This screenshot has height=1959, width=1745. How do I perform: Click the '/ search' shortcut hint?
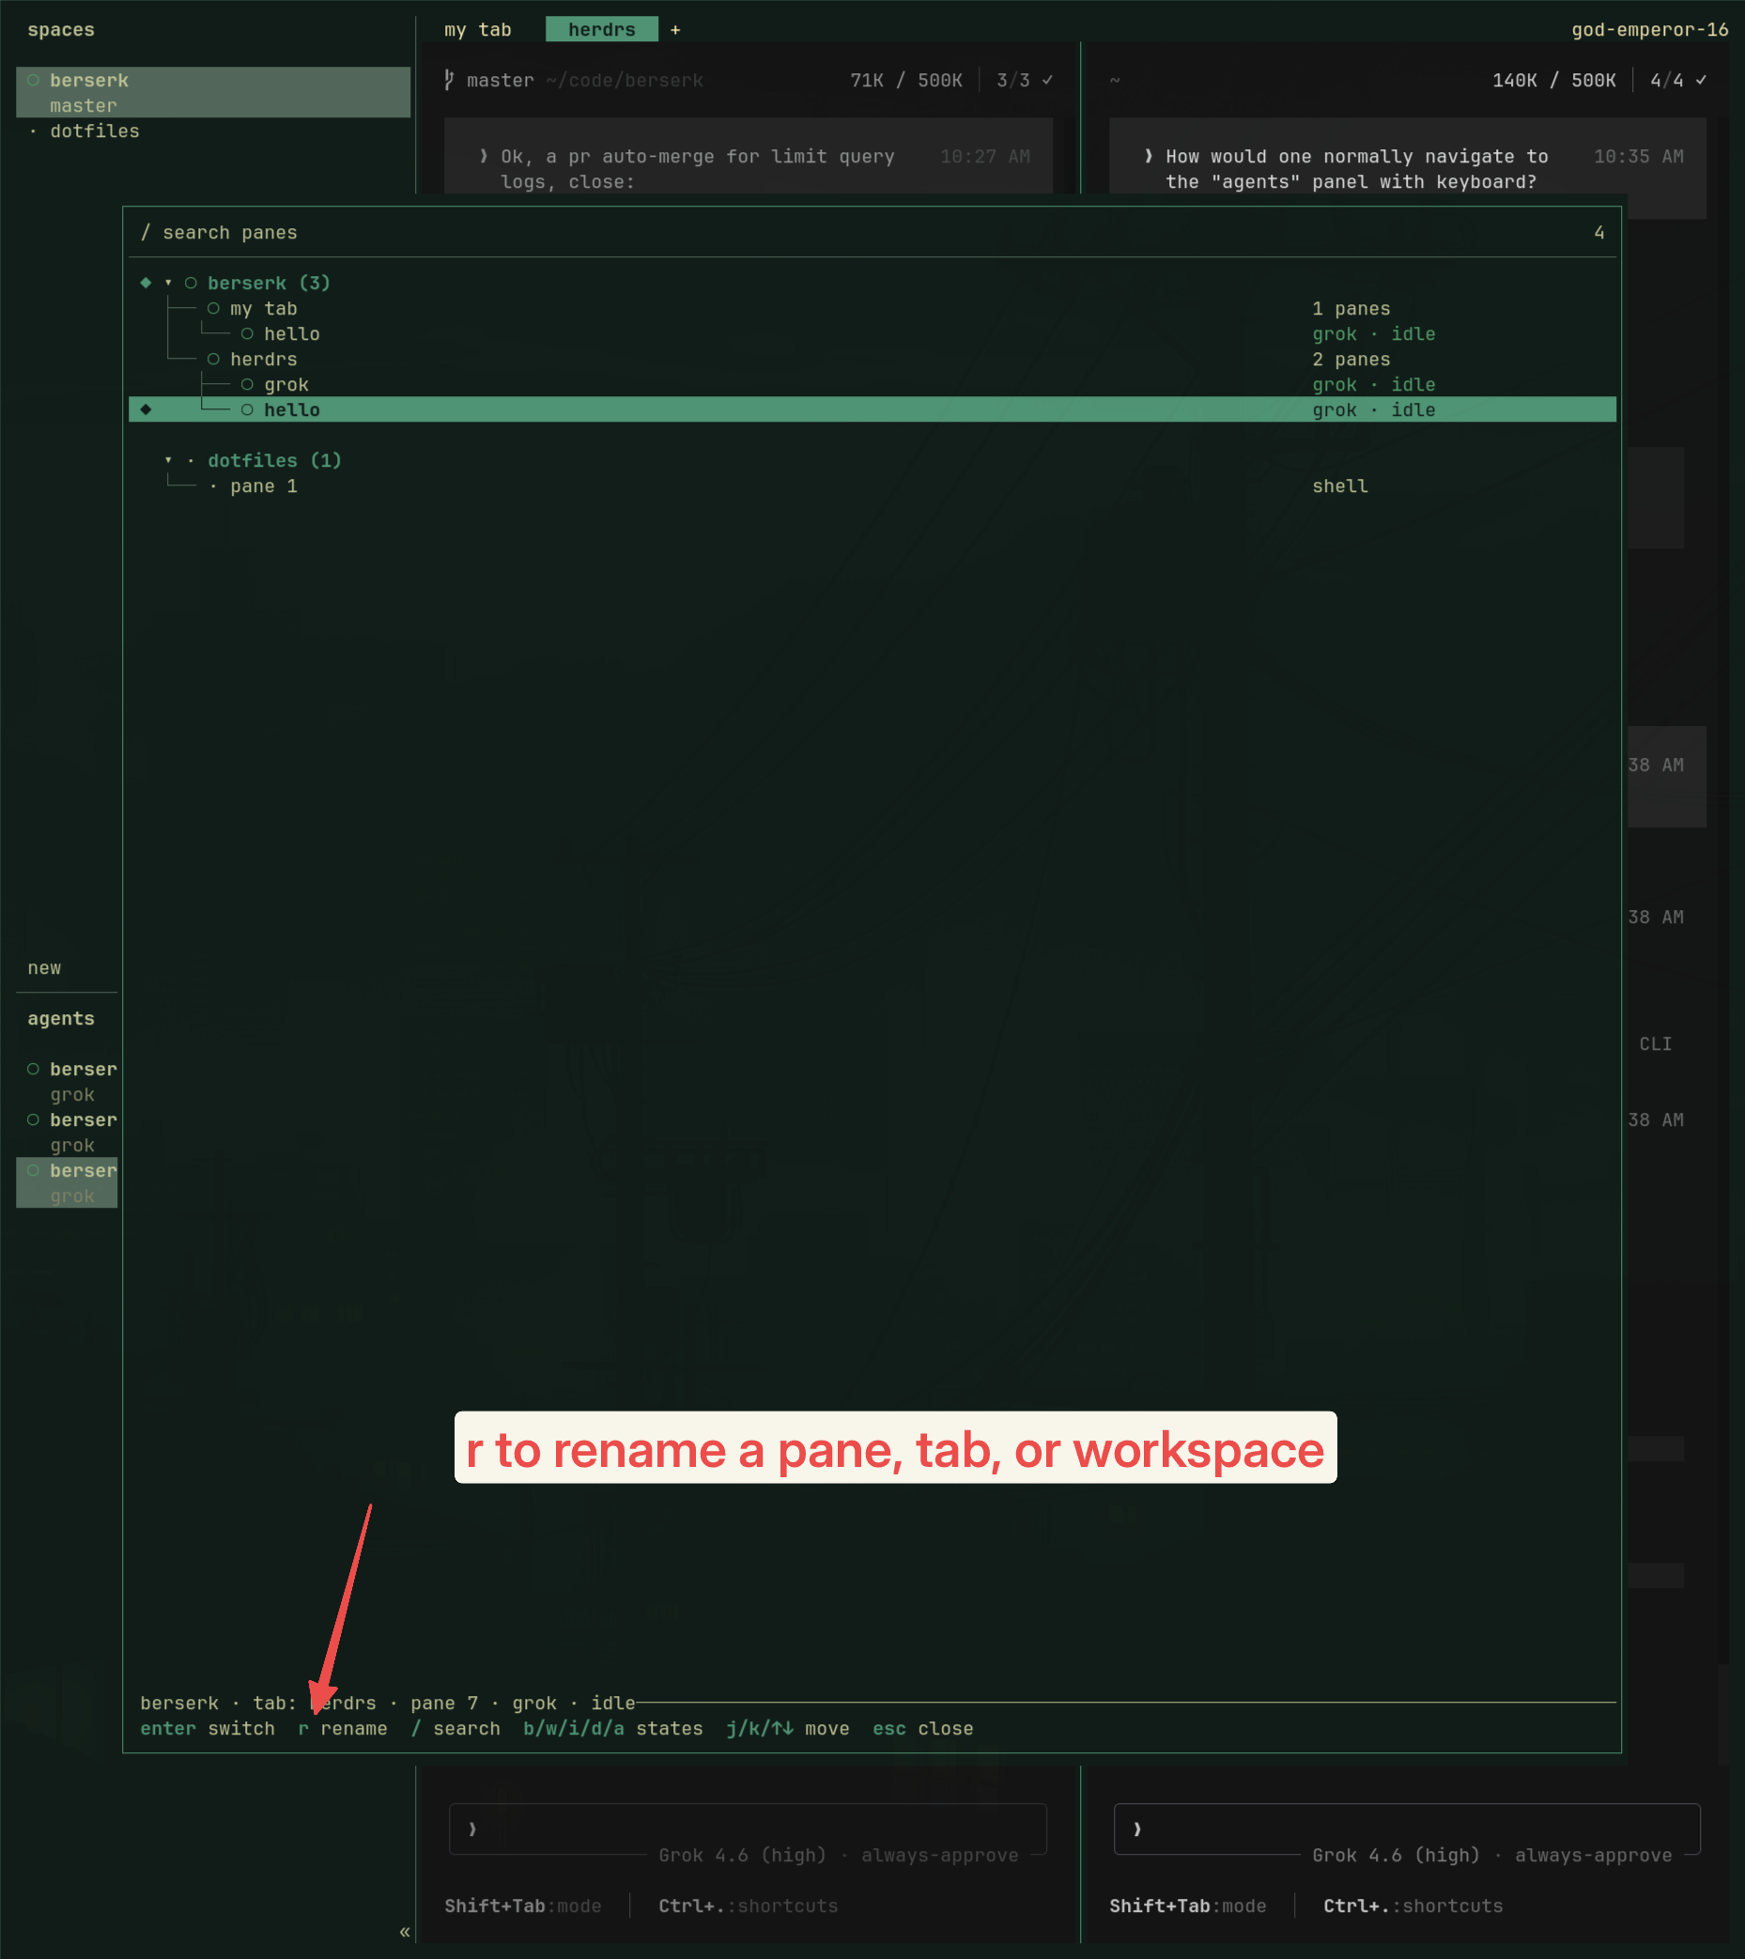click(456, 1729)
